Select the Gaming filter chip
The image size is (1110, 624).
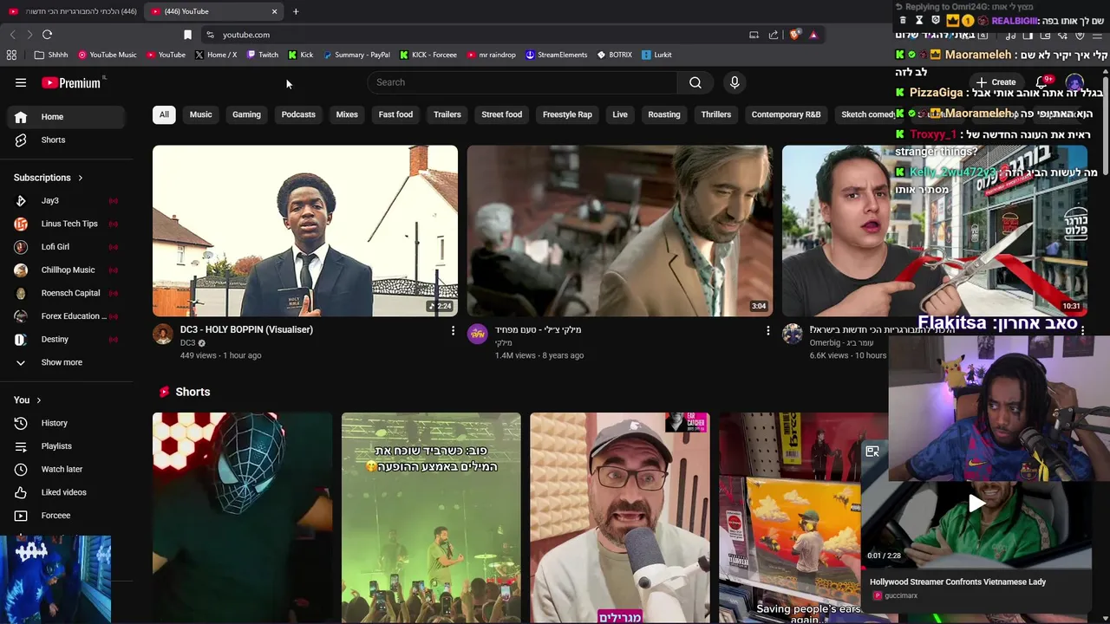246,114
